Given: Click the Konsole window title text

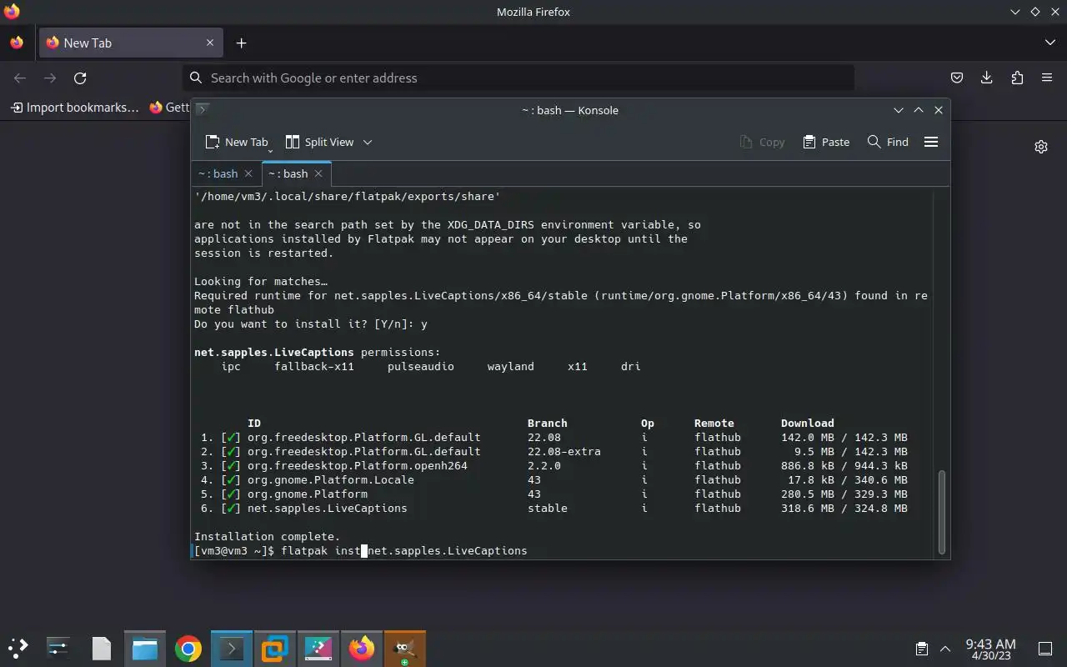Looking at the screenshot, I should coord(570,110).
